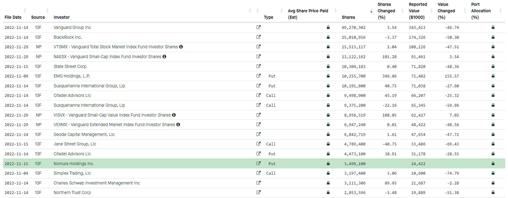Screen dimensions: 508x198
Task: Click info icon next to VISVX fund name
Action: (x=174, y=115)
